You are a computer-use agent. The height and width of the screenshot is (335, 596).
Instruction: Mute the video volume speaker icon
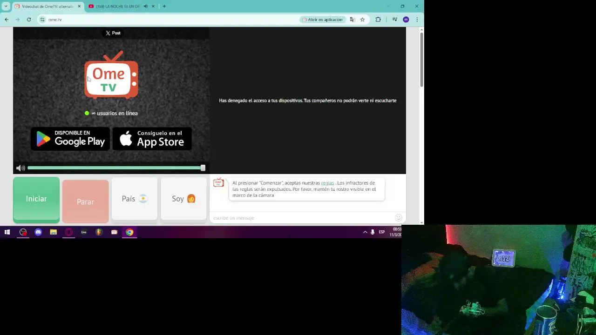[20, 168]
